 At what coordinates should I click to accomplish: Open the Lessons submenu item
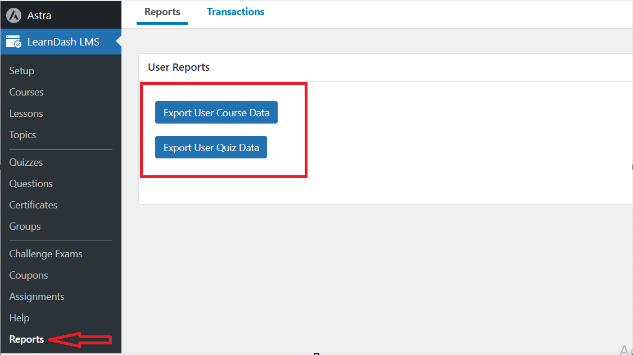[26, 113]
